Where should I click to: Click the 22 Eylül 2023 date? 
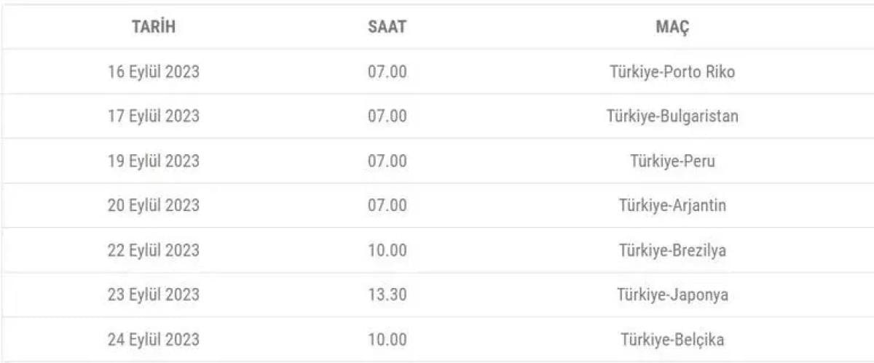(154, 250)
